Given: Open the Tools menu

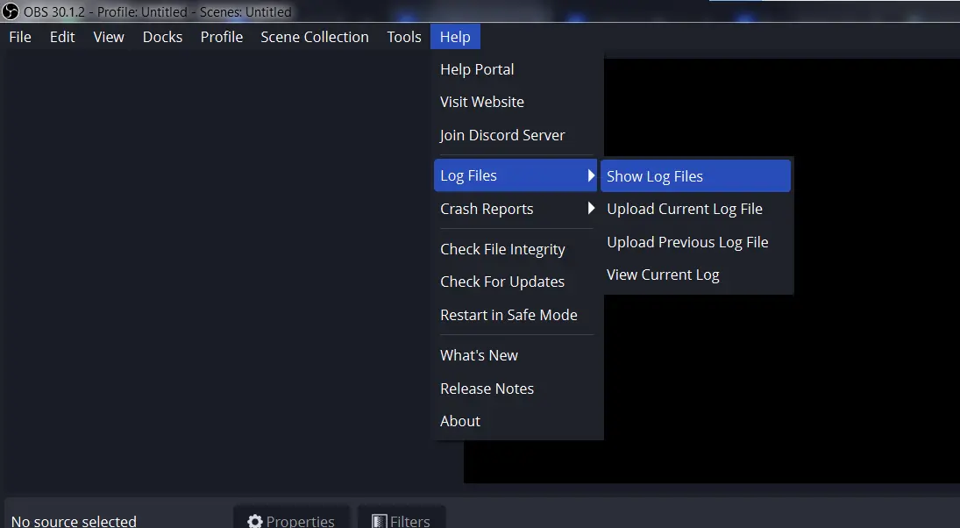Looking at the screenshot, I should pos(404,38).
